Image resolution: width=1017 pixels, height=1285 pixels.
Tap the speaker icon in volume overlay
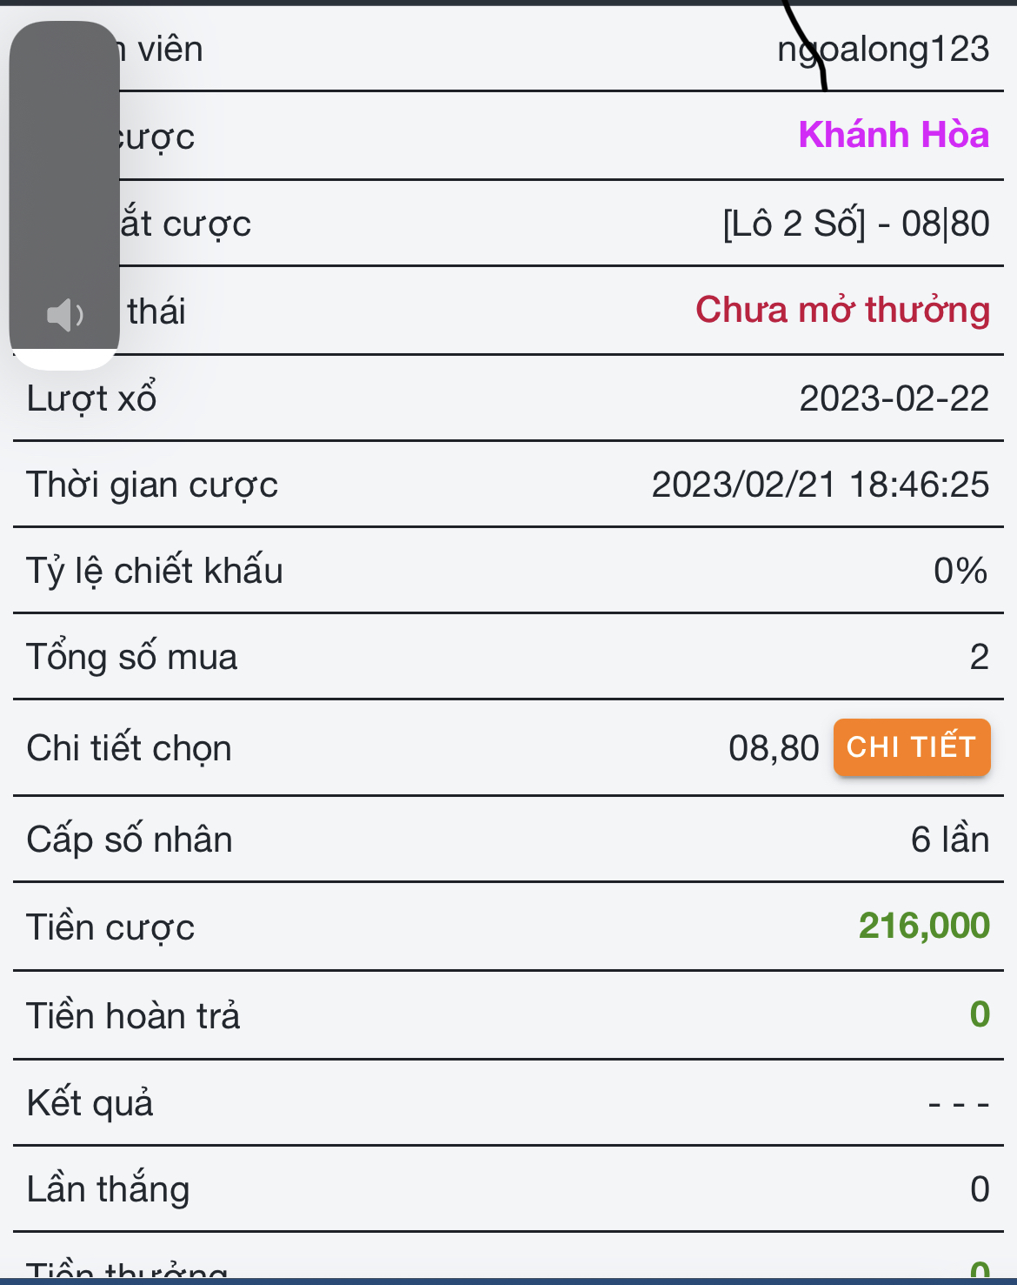(64, 314)
